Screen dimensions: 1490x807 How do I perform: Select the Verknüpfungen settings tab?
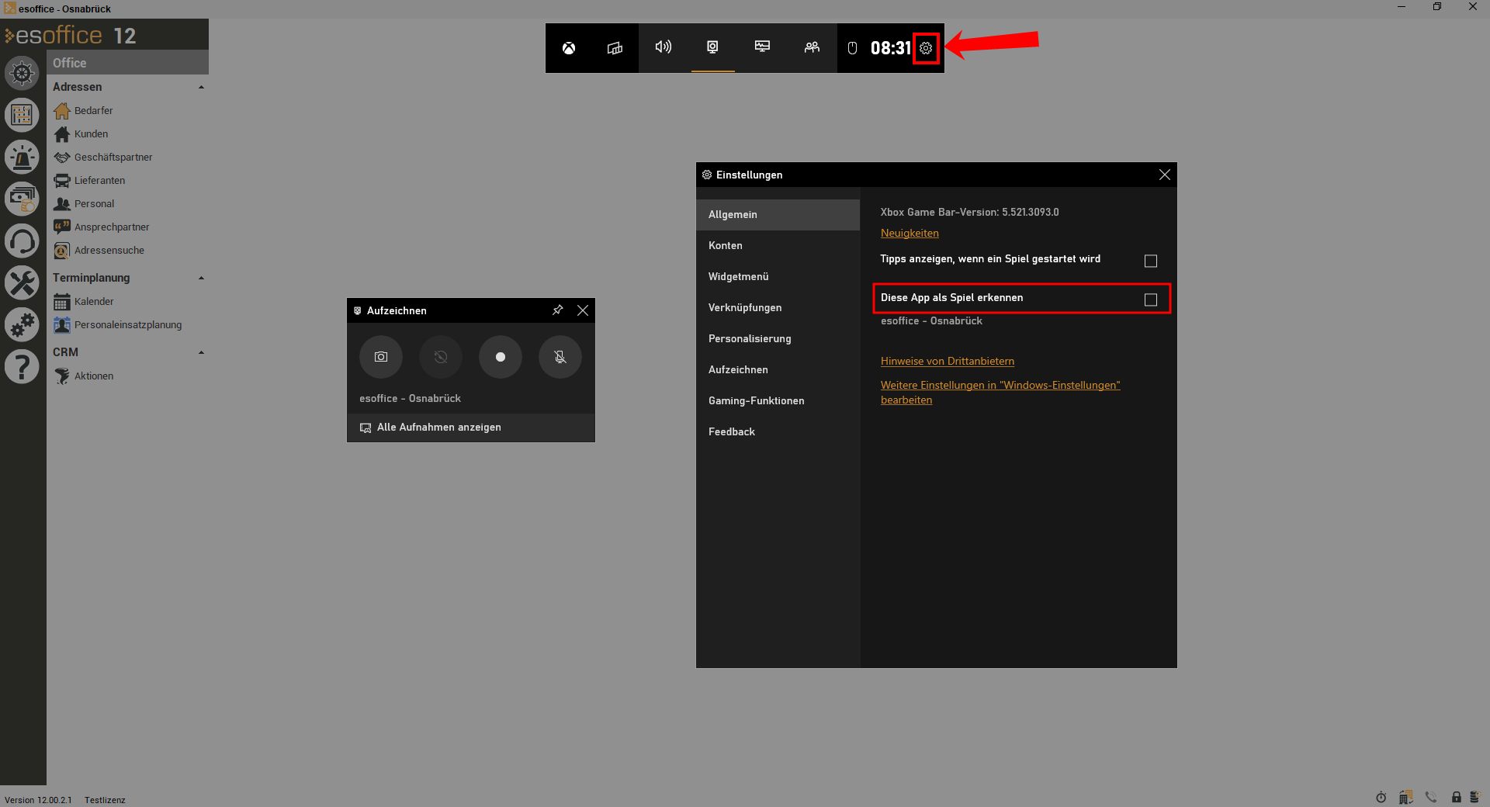(x=778, y=307)
